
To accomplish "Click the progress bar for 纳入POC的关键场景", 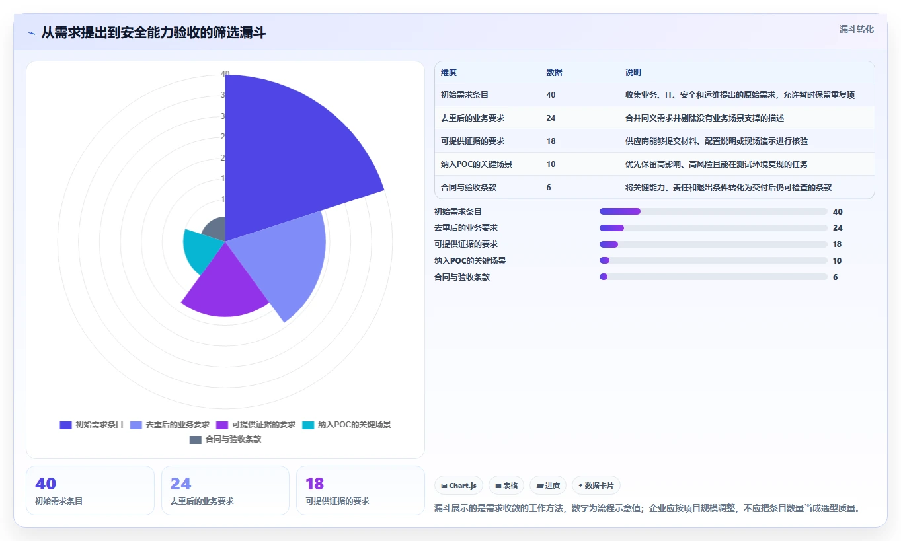I will pyautogui.click(x=713, y=260).
